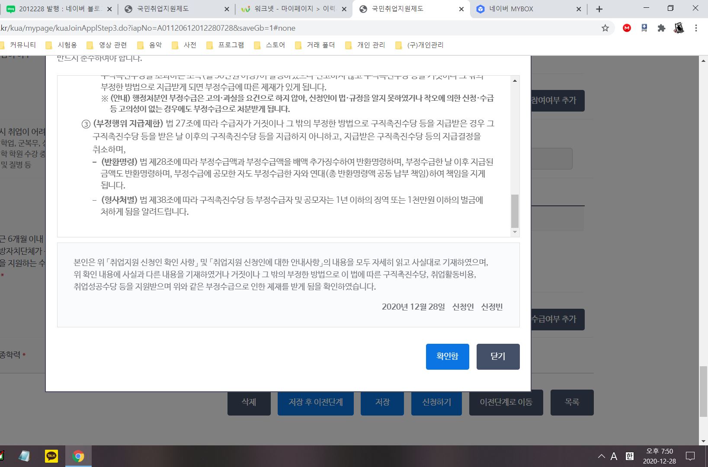The image size is (708, 467).
Task: Open the extensions puzzle icon
Action: 661,28
